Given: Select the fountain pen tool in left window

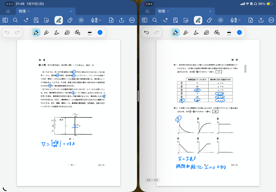Looking at the screenshot, I should [x=46, y=32].
